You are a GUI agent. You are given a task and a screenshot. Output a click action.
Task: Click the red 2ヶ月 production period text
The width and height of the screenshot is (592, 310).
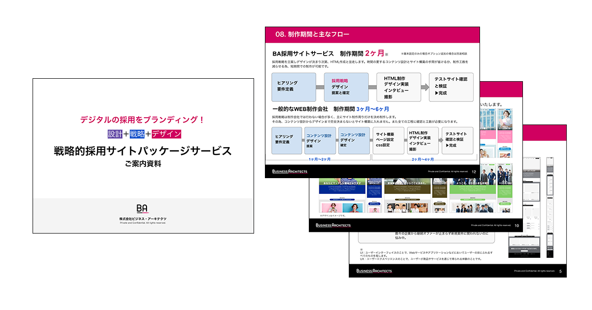point(374,53)
